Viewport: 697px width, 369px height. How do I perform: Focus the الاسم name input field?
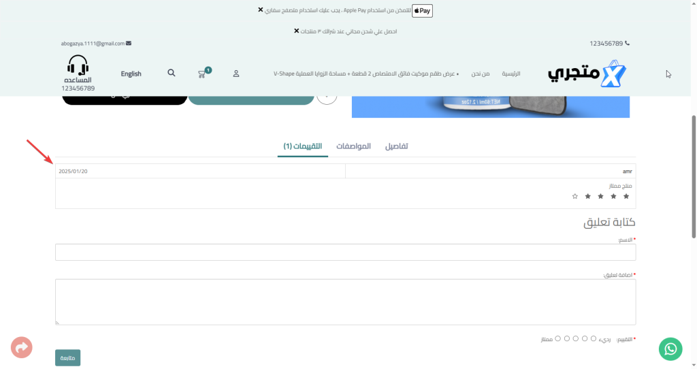345,253
